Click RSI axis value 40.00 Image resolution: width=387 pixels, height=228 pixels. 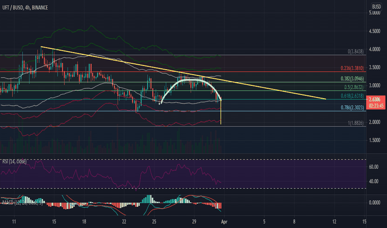(374, 181)
